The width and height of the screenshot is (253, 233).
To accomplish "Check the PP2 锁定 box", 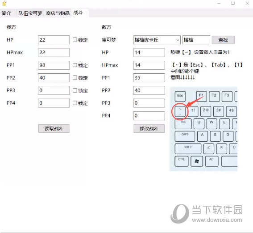I will point(75,78).
